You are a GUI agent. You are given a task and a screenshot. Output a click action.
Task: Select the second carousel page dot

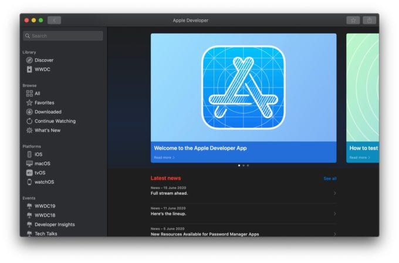(244, 166)
